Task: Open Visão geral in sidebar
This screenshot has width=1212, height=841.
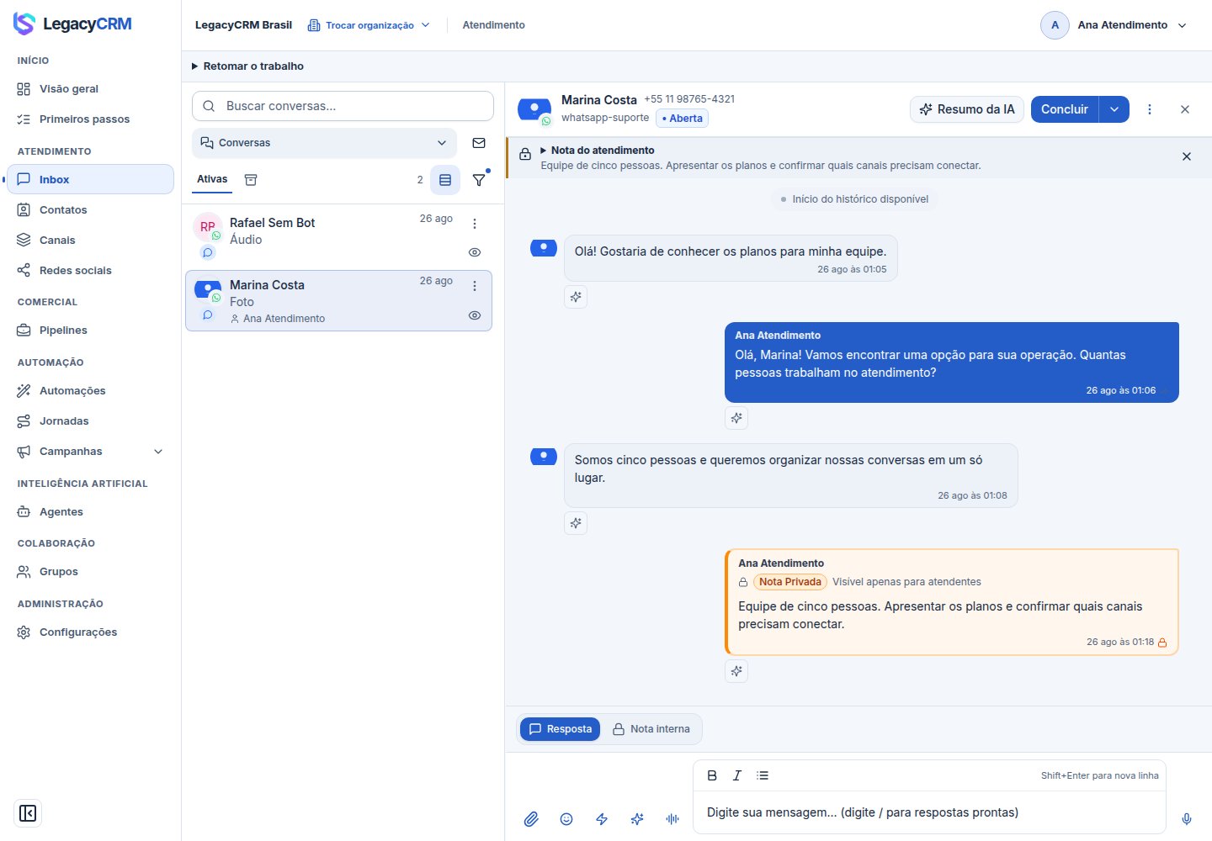Action: [x=90, y=89]
